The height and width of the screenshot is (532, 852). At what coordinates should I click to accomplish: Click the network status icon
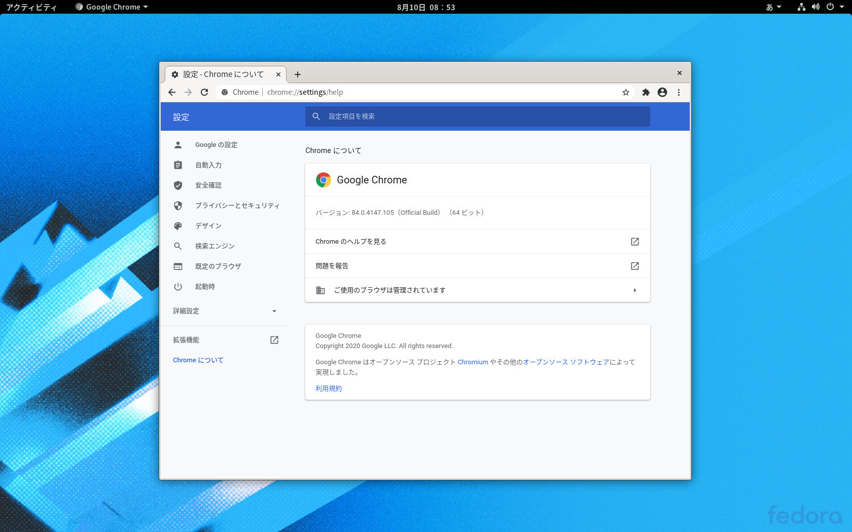click(x=801, y=7)
